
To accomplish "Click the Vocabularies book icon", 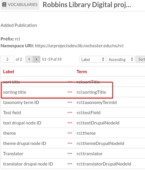I will (x=4, y=5).
